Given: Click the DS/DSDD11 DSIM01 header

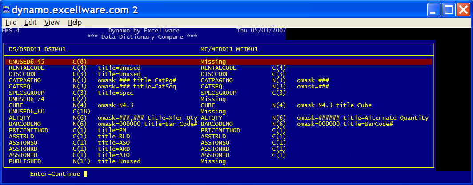Looking at the screenshot, I should 37,49.
